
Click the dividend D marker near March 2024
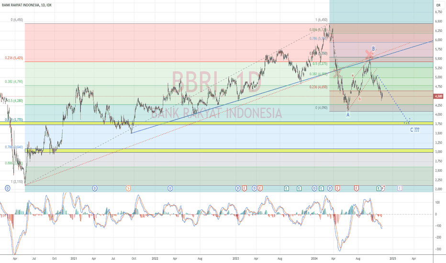(x=330, y=188)
